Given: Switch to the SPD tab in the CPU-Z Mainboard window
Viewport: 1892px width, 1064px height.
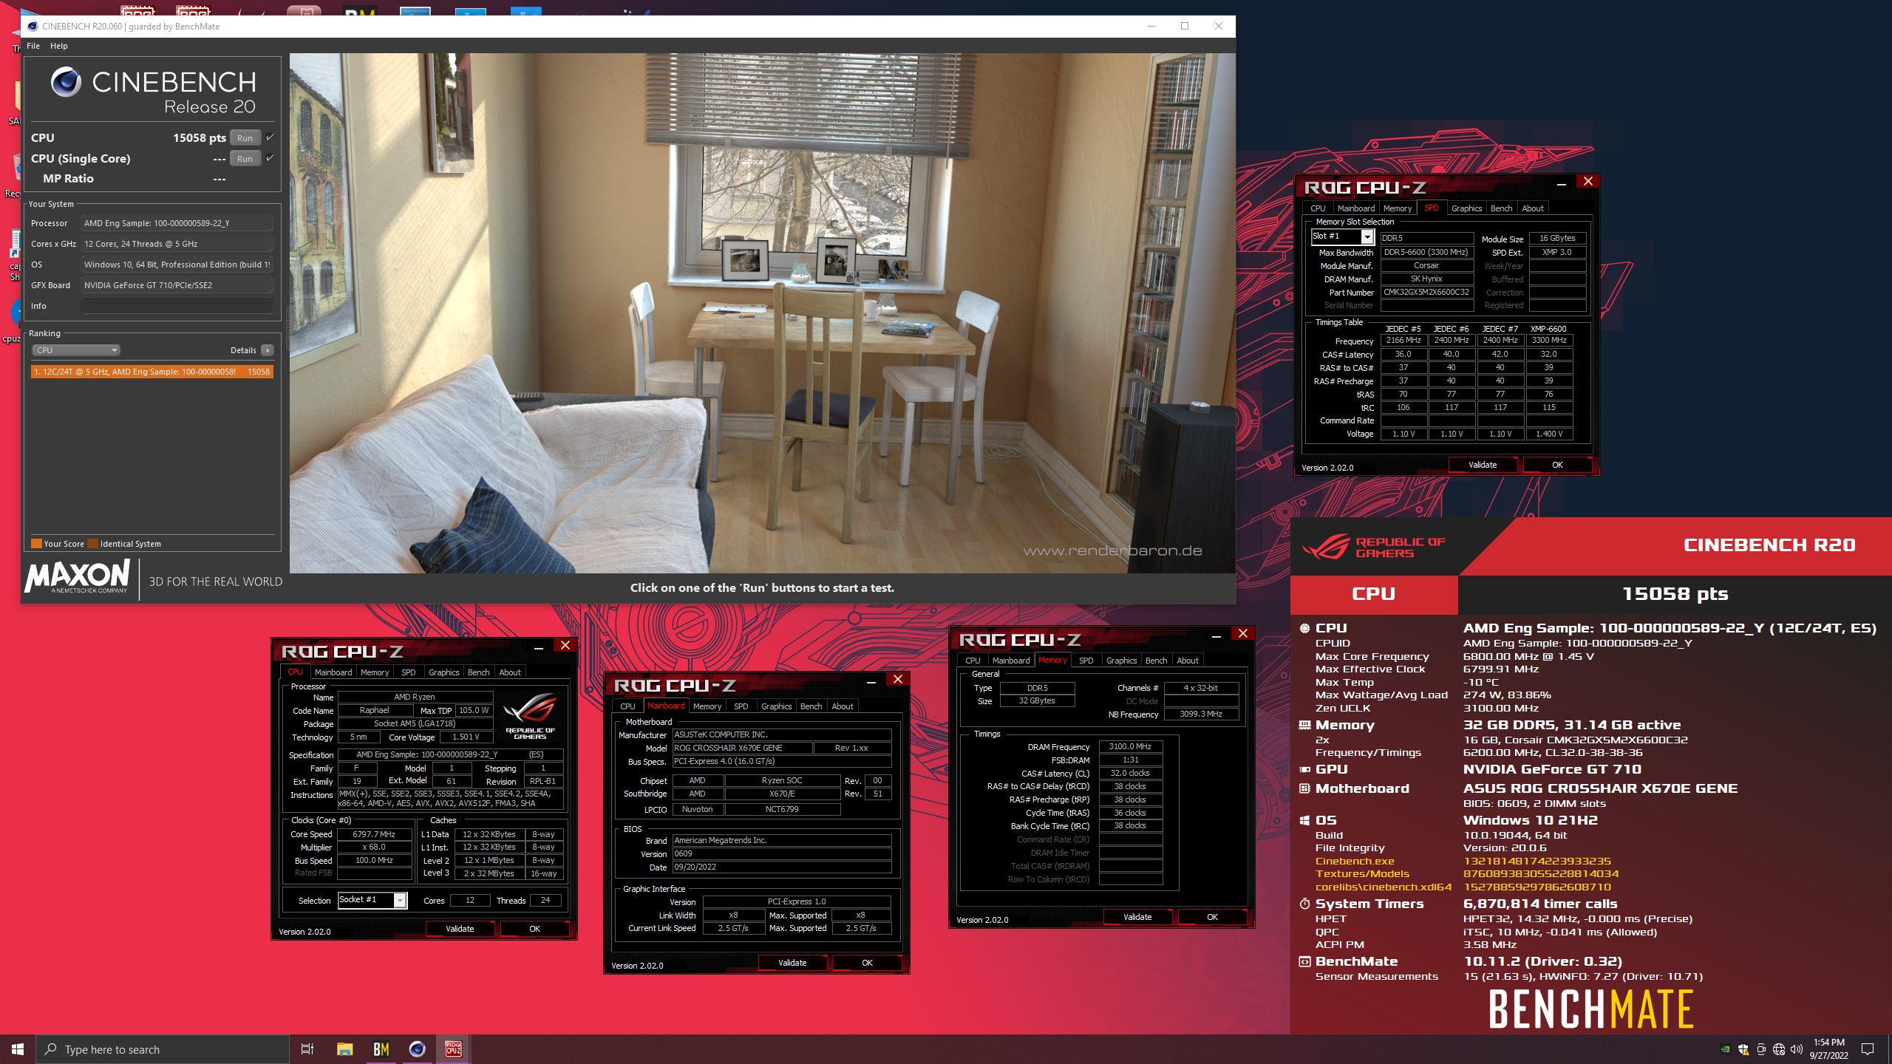Looking at the screenshot, I should pos(741,706).
